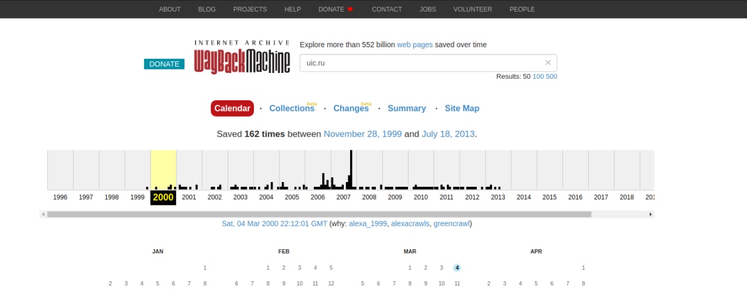Click the FEB month heading
The image size is (747, 297).
tap(284, 251)
